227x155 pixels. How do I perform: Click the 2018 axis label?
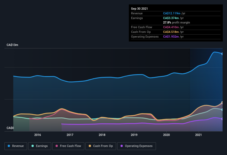(102, 135)
